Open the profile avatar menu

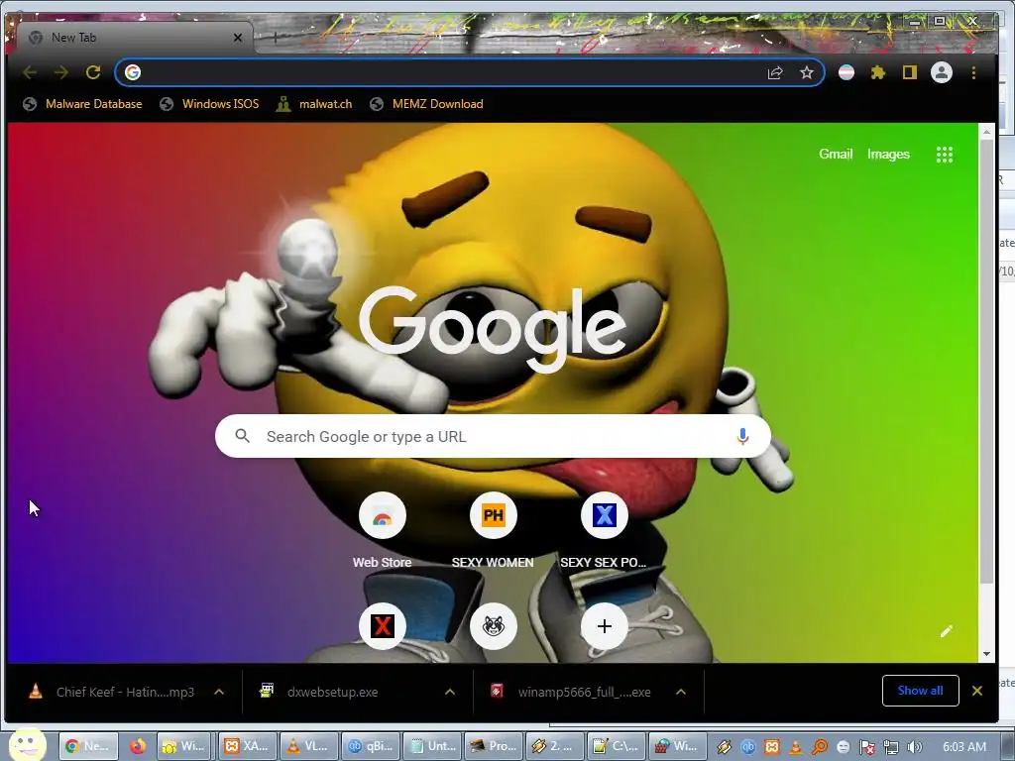[x=942, y=72]
